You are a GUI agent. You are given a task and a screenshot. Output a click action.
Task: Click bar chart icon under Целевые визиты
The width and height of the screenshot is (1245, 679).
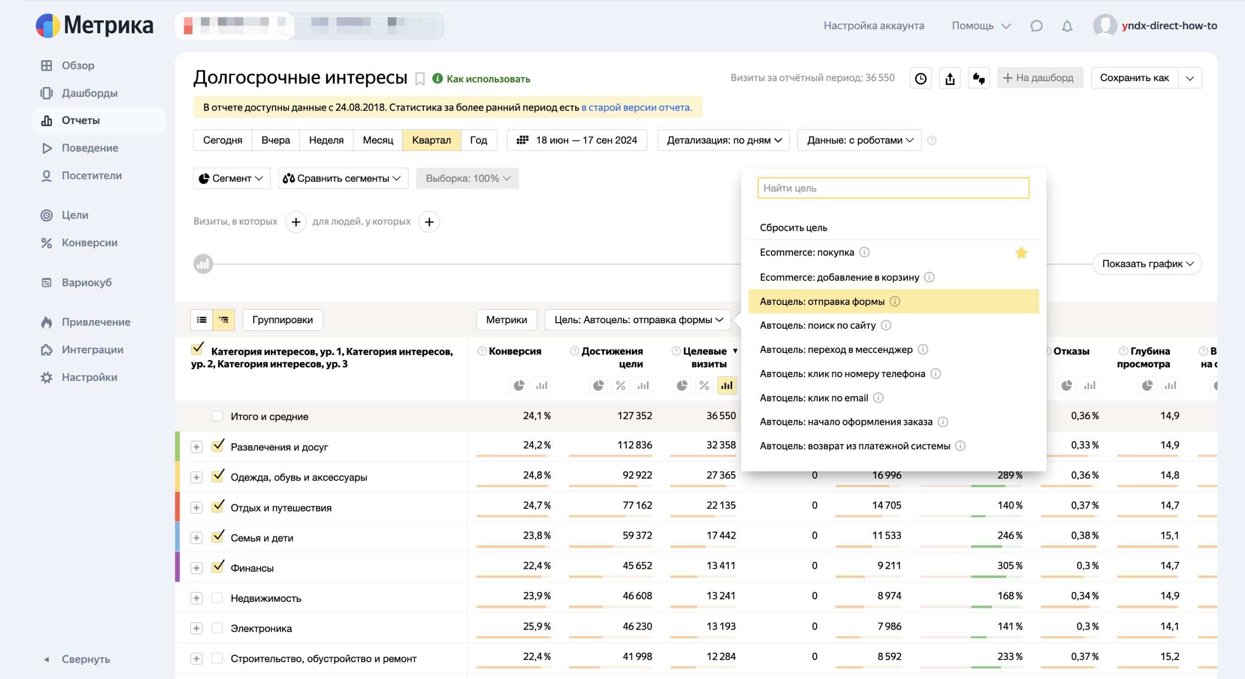[727, 385]
